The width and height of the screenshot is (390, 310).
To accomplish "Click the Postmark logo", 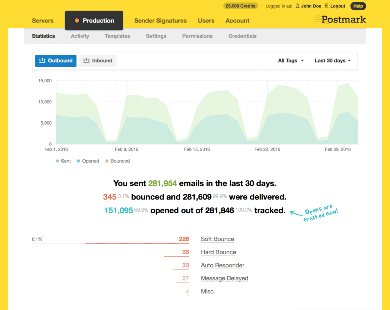I will (340, 20).
